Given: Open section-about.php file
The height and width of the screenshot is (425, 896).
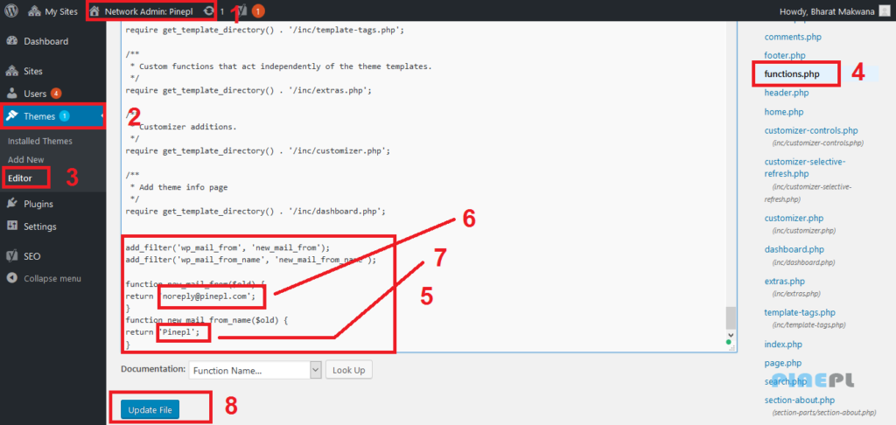Looking at the screenshot, I should 799,400.
